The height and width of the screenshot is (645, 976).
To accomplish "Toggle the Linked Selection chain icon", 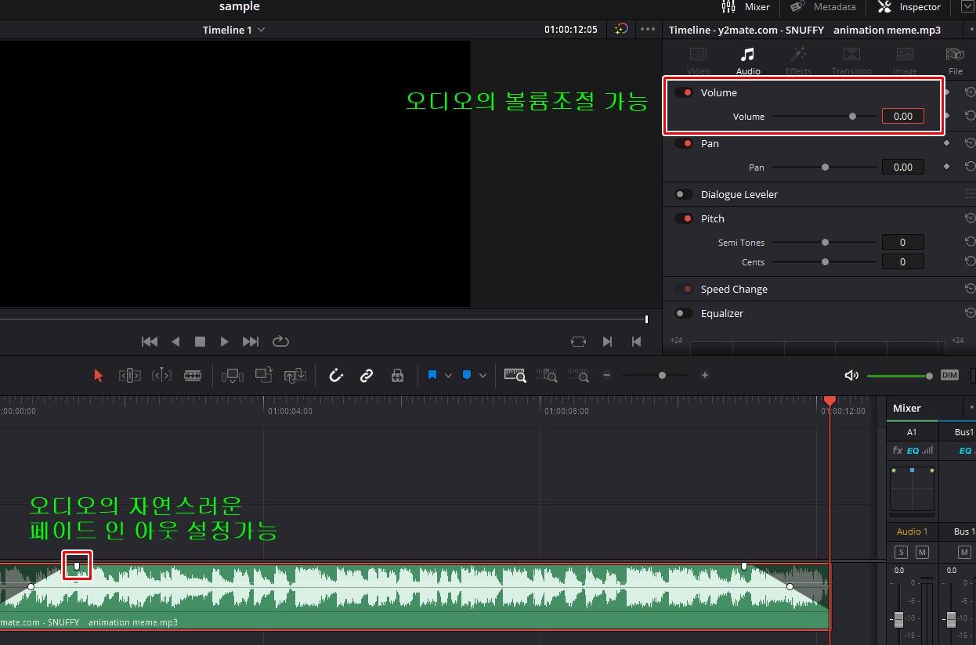I will [x=366, y=376].
